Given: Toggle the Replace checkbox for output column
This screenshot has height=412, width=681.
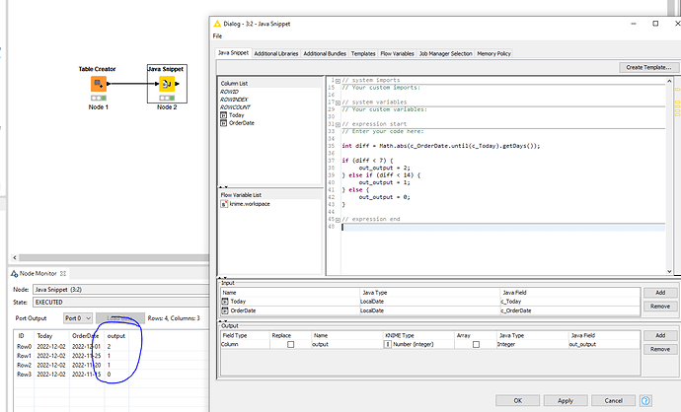Looking at the screenshot, I should [x=290, y=344].
